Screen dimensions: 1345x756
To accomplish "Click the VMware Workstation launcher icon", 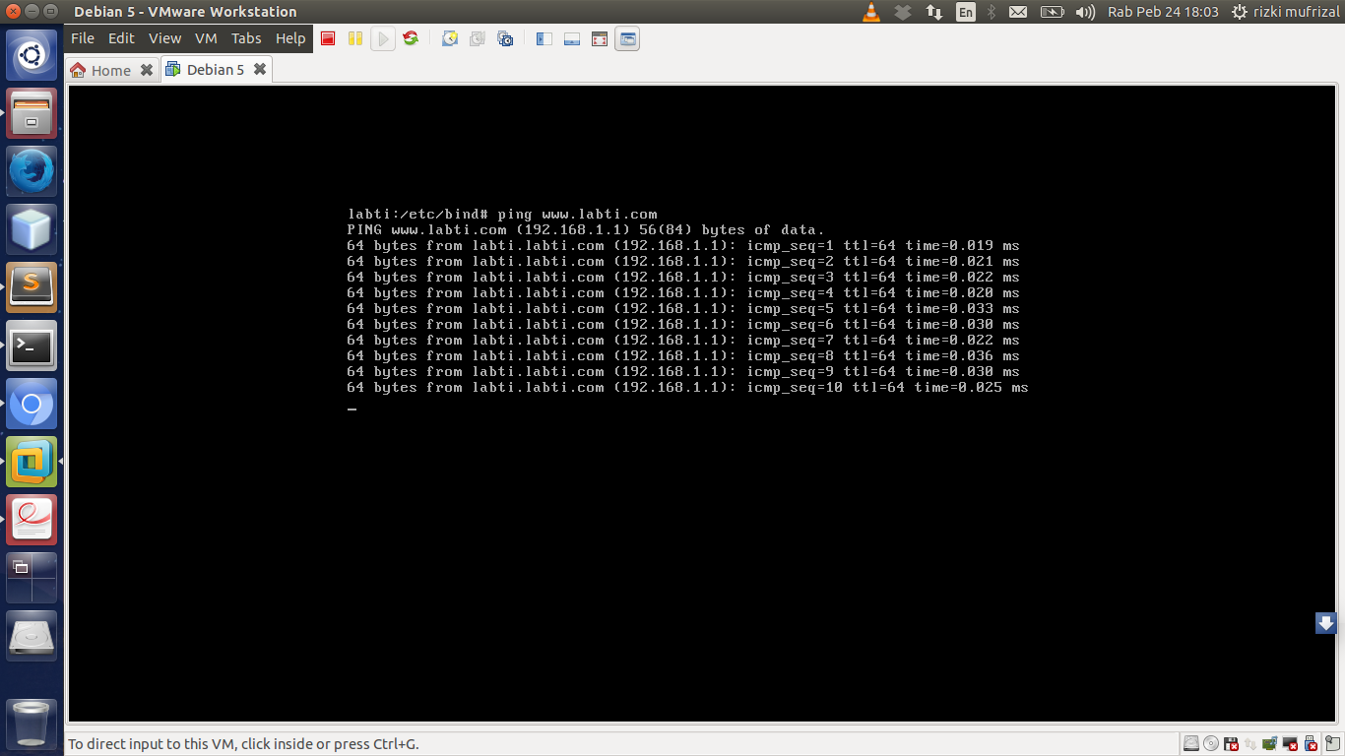I will (x=32, y=462).
